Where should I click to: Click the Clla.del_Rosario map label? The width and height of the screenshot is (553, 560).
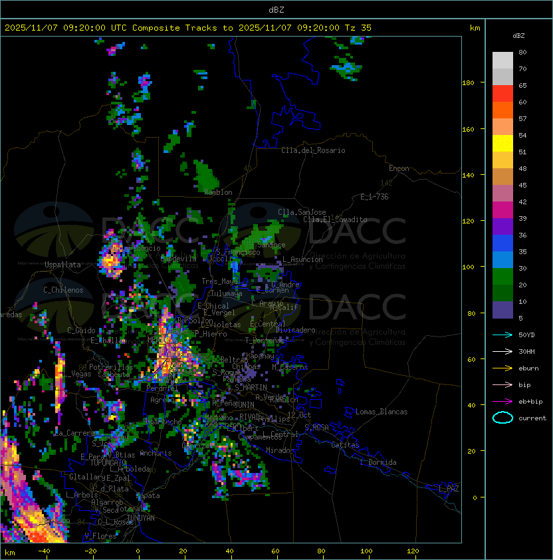coord(313,150)
